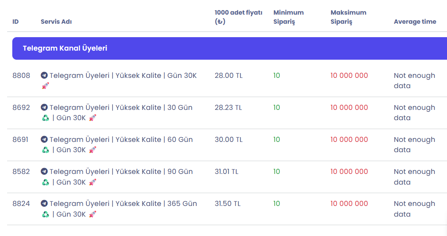Viewport: 447px width, 236px height.
Task: Click maximum order 10 000 000 in row 8691
Action: click(349, 139)
